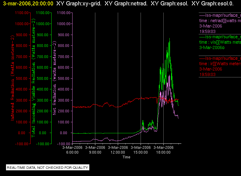
Task: Select the XY Graph:netrad. title
Action: pos(126,4)
